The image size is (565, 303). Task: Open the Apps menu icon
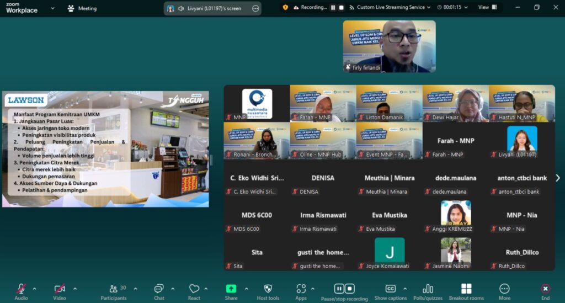tap(301, 289)
